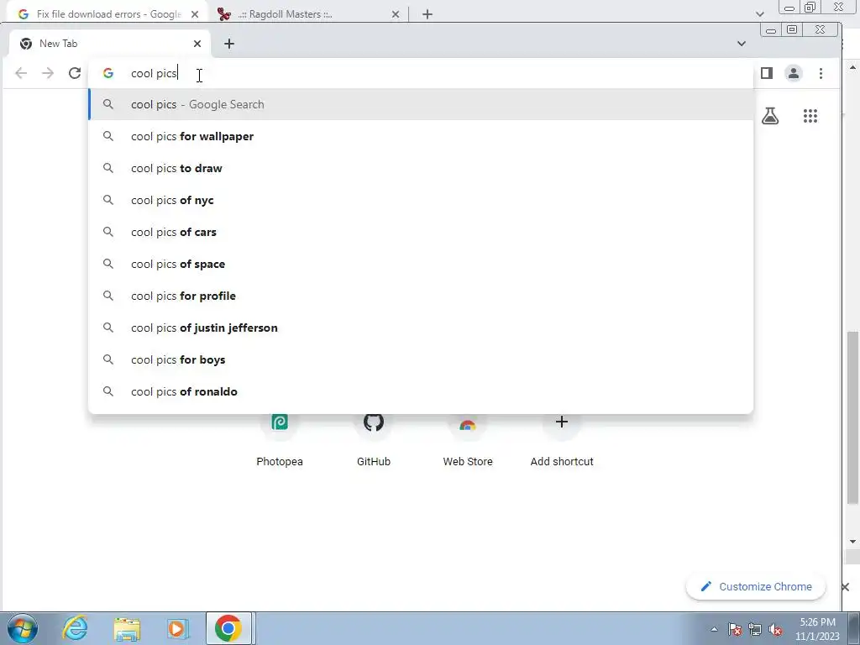Select suggestion cool pics of space

[421, 264]
